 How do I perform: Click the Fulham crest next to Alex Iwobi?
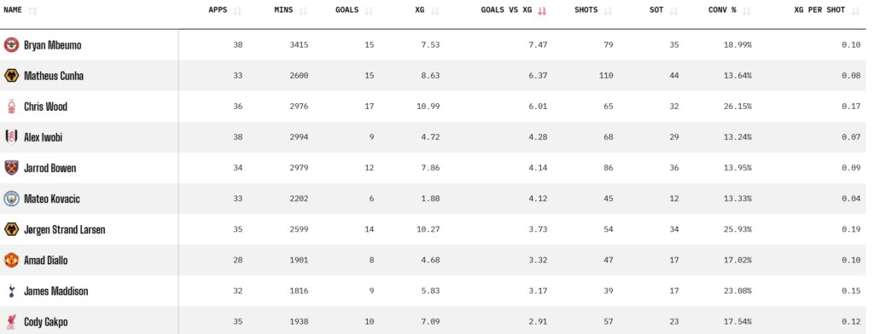click(11, 137)
